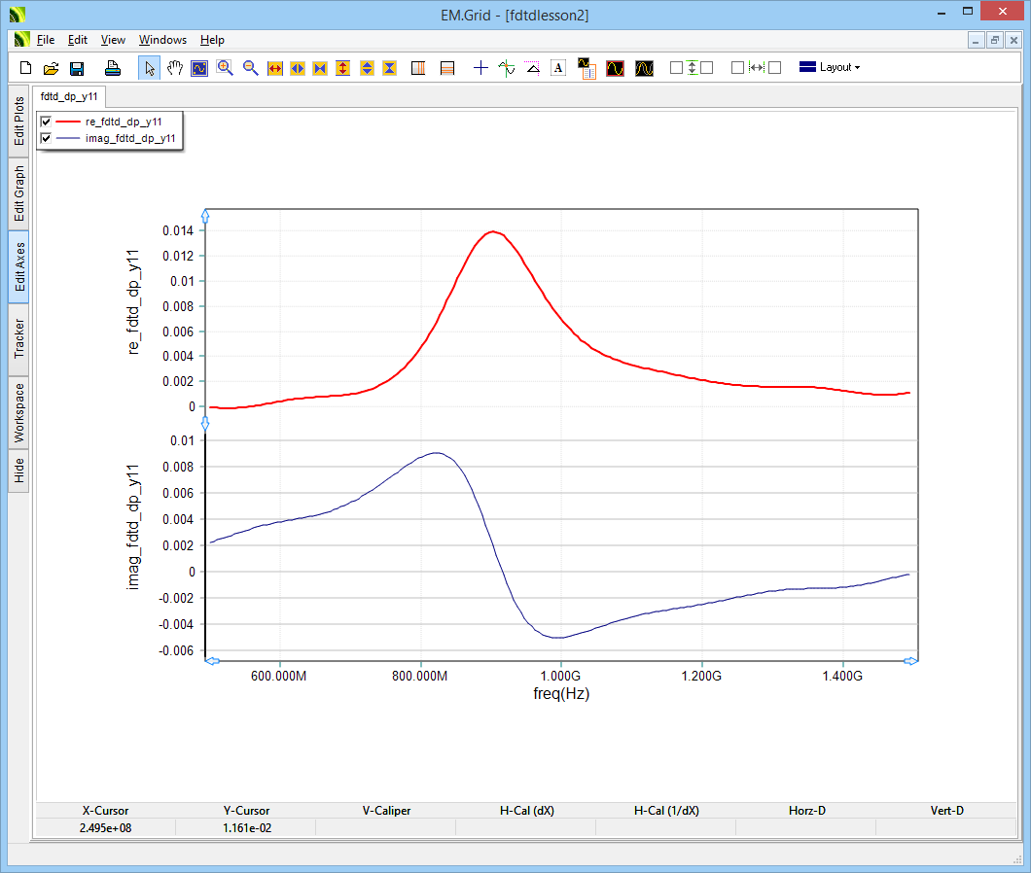Click the Save floppy disk icon
The height and width of the screenshot is (873, 1031).
click(77, 68)
